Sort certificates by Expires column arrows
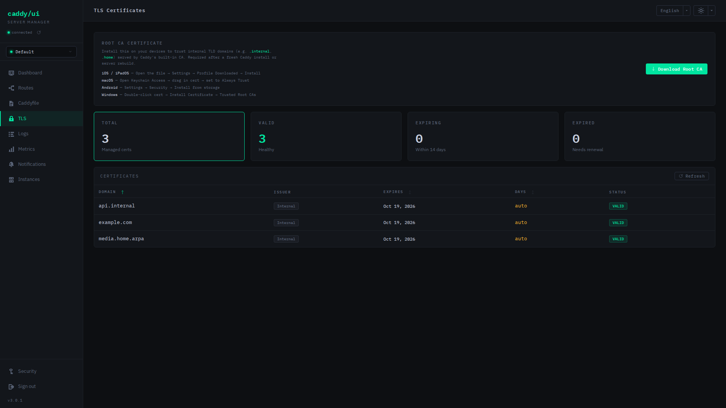Viewport: 726px width, 408px height. pos(410,192)
